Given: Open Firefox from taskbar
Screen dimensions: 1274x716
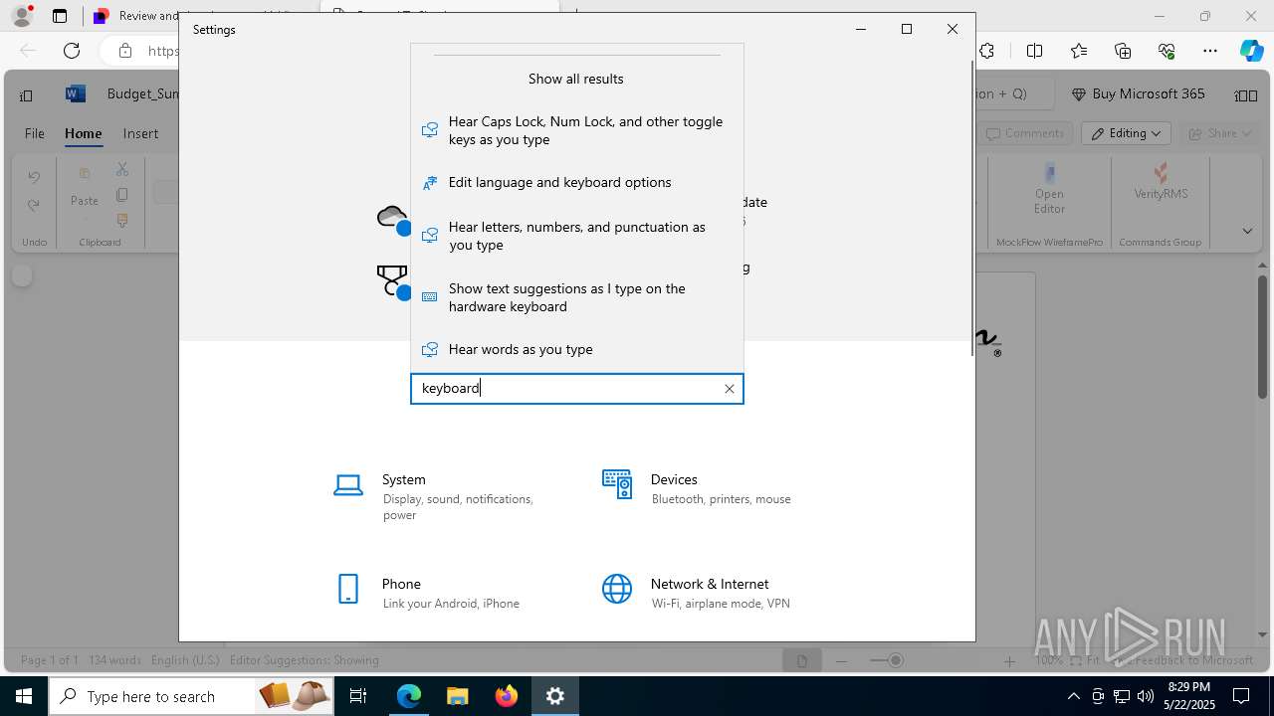Looking at the screenshot, I should (x=507, y=696).
